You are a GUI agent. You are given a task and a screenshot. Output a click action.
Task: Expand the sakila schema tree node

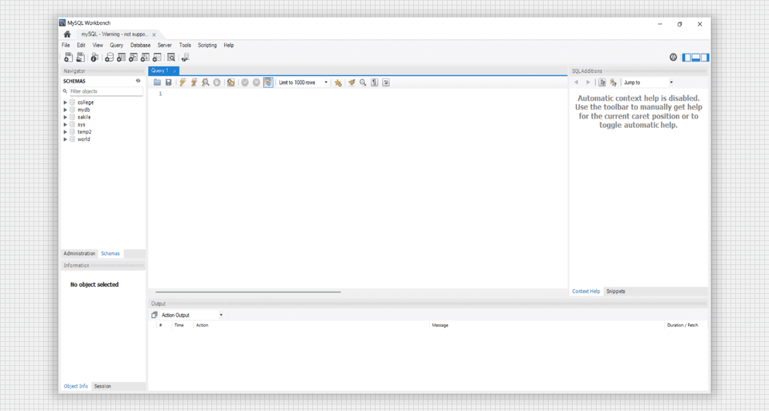(x=65, y=117)
